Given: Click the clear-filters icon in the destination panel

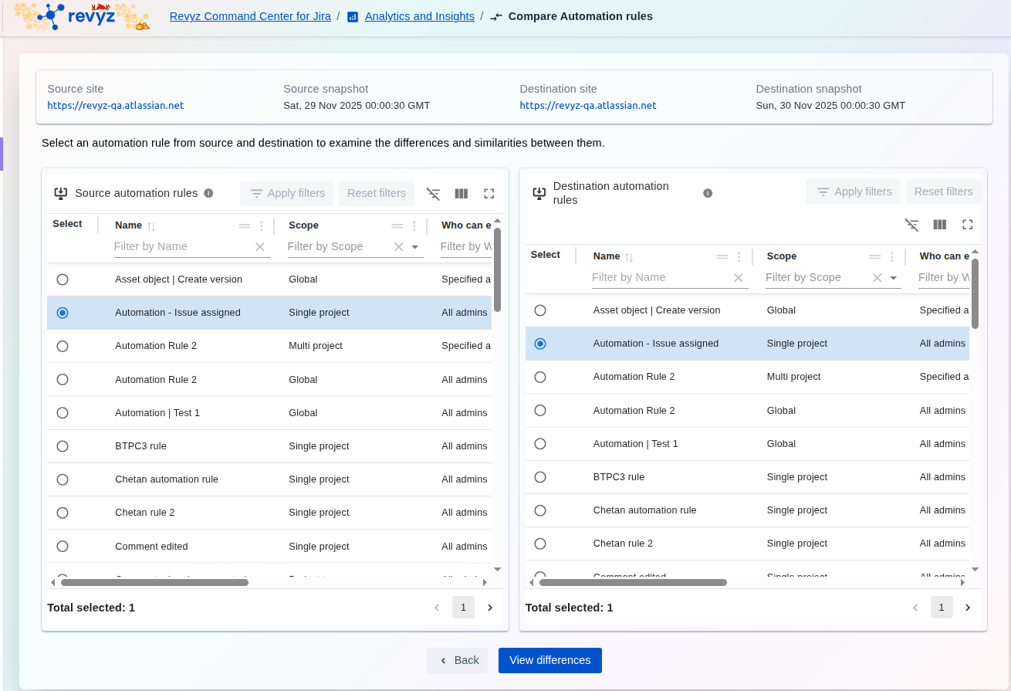Looking at the screenshot, I should click(x=912, y=225).
